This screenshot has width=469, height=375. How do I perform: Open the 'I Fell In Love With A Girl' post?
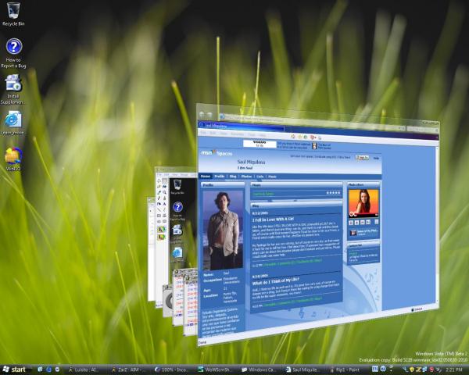click(x=273, y=220)
